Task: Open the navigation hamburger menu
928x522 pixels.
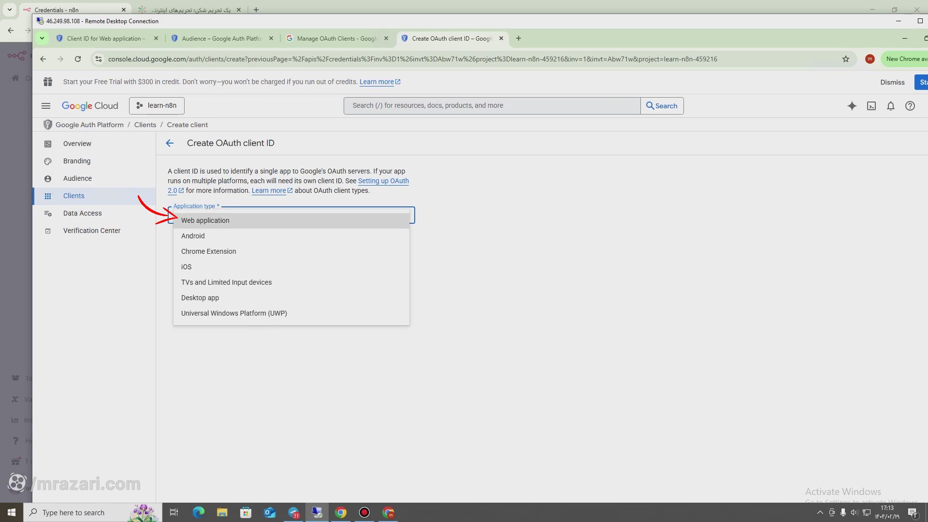Action: [x=45, y=106]
